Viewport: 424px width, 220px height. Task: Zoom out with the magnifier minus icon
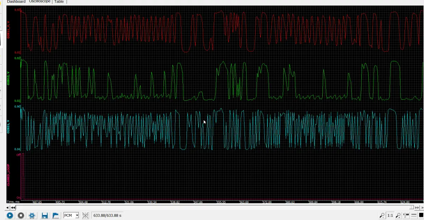point(382,215)
